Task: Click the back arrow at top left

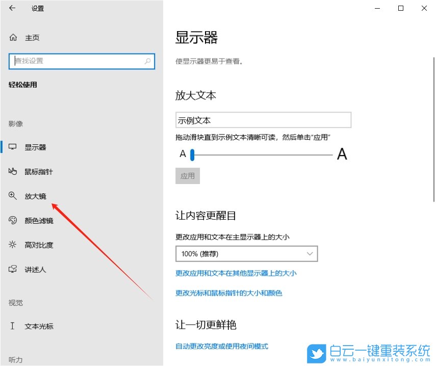Action: [12, 8]
